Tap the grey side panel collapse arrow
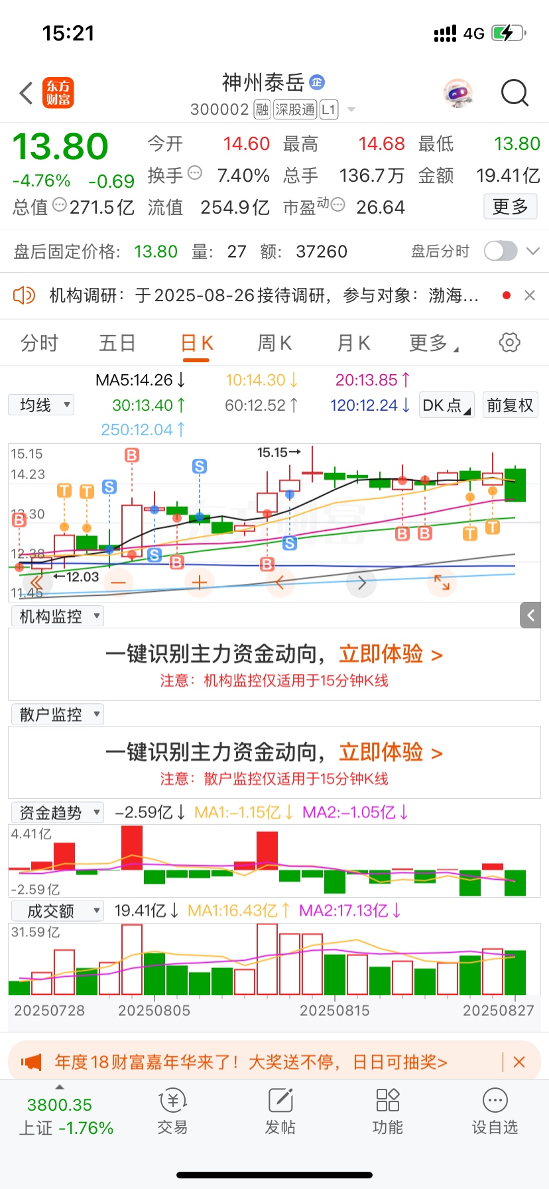 530,616
